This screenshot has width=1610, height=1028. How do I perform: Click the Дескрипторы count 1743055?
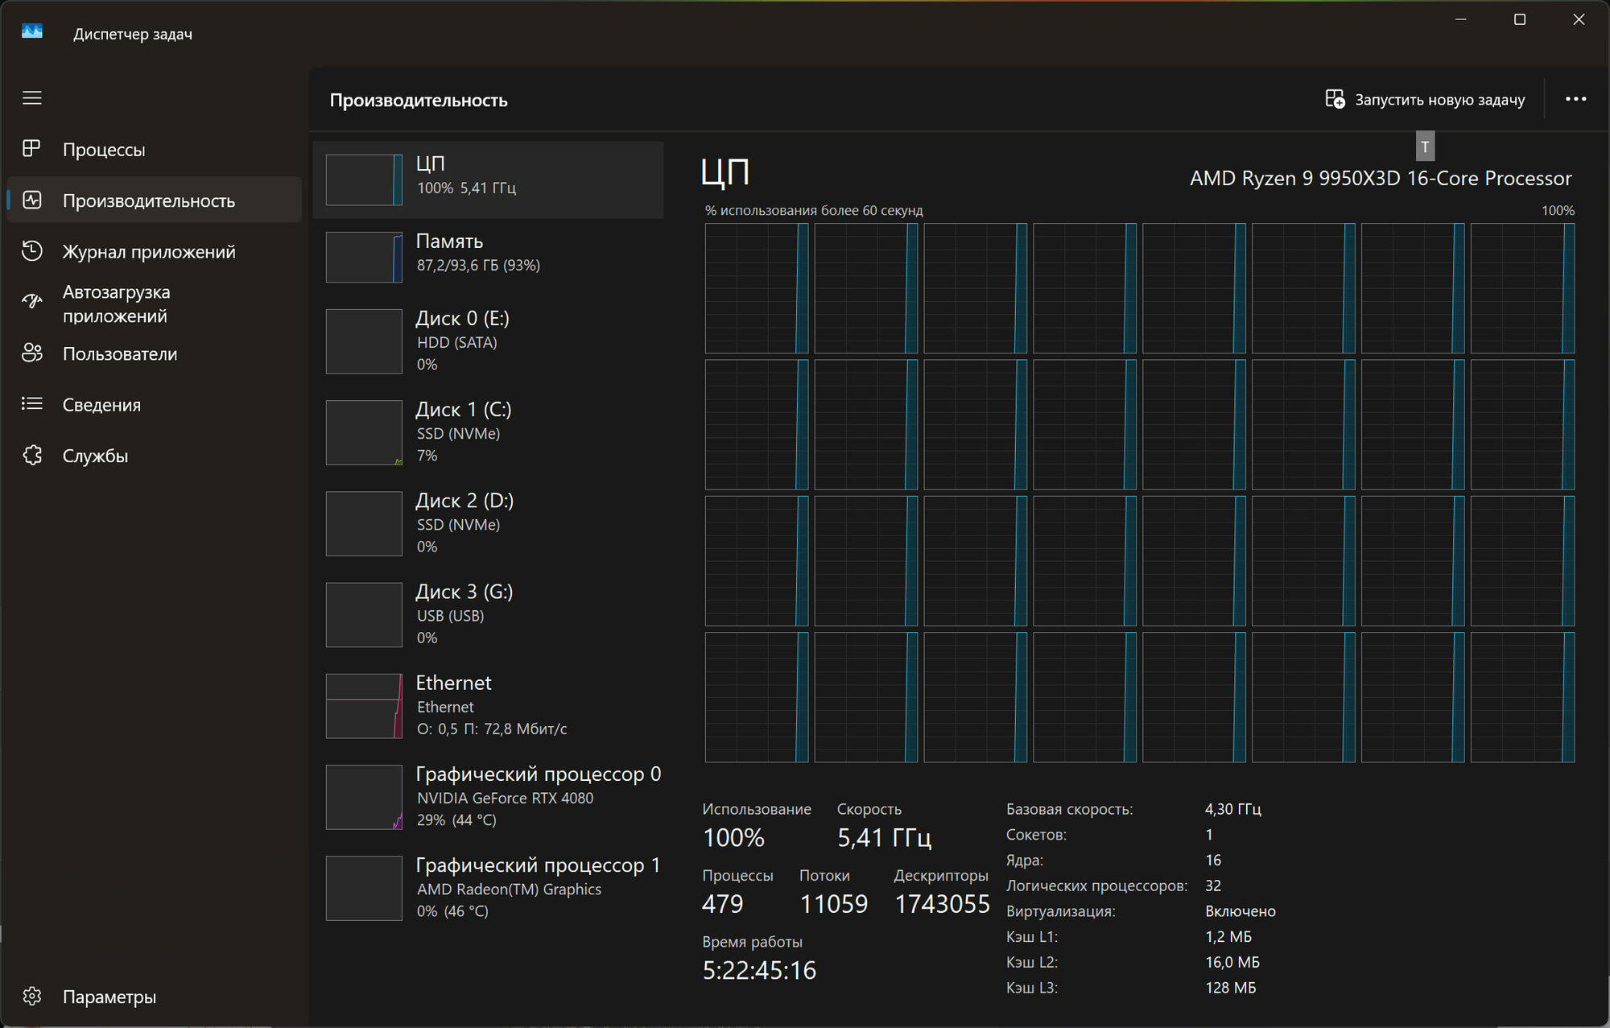pyautogui.click(x=942, y=904)
